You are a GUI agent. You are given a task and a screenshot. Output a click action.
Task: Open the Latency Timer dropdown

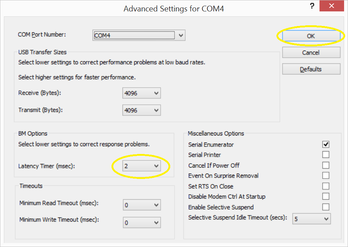141,166
